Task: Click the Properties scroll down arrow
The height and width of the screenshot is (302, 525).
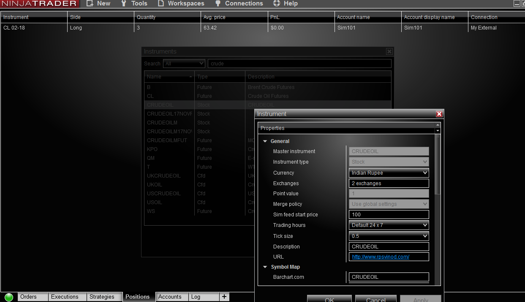Action: coord(438,131)
